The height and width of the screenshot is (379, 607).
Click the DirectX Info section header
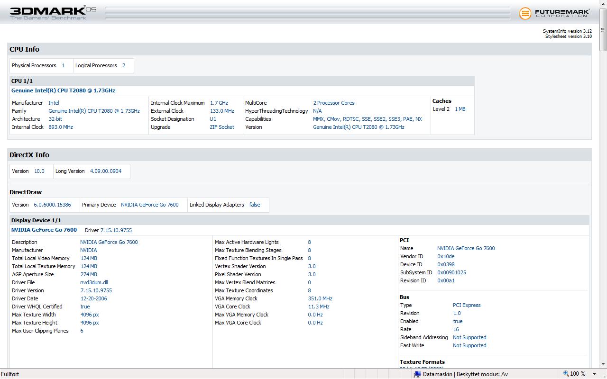click(300, 155)
